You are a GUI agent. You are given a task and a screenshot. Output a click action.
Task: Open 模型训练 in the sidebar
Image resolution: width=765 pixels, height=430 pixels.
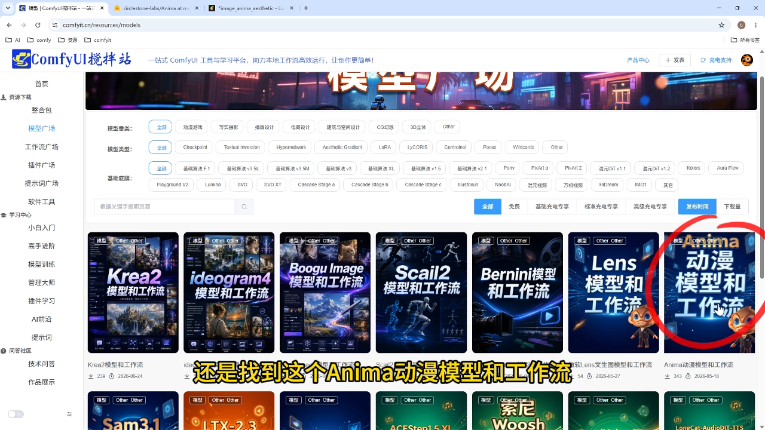[41, 264]
